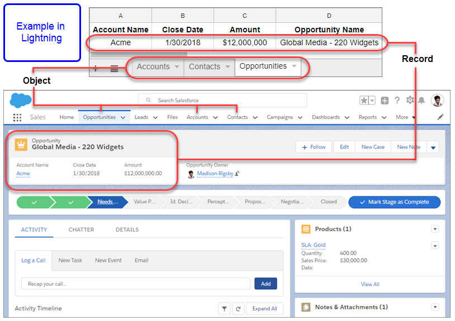Screen dimensions: 455x321
Task: Select the New Event tab
Action: click(x=108, y=261)
